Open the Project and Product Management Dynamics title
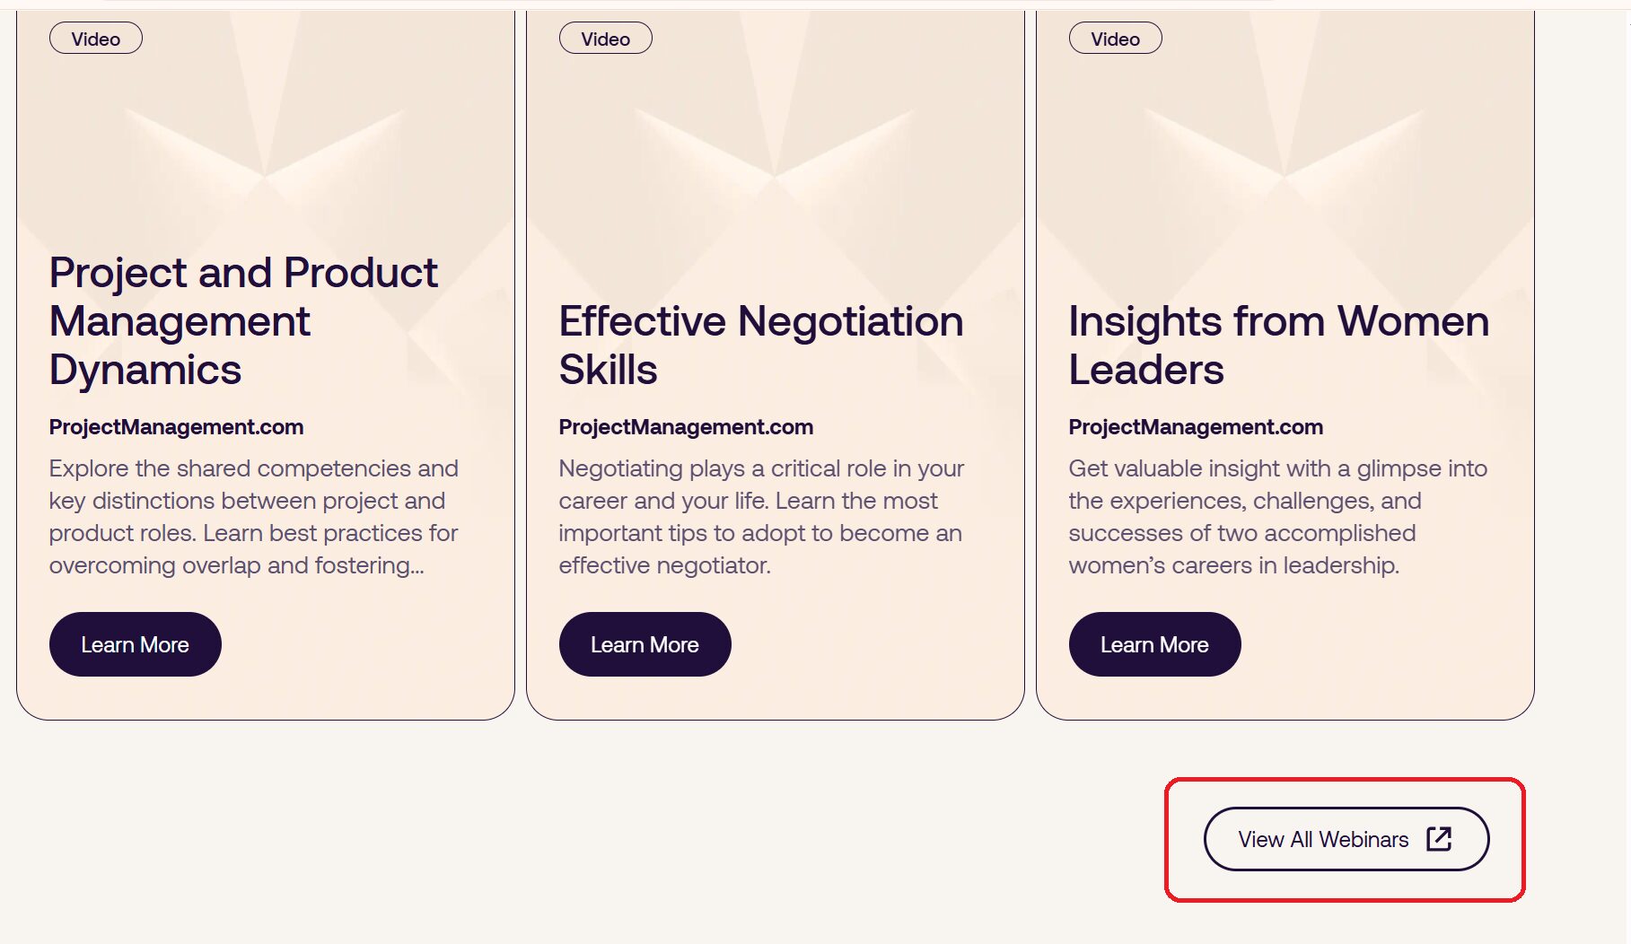The height and width of the screenshot is (944, 1631). pos(243,320)
